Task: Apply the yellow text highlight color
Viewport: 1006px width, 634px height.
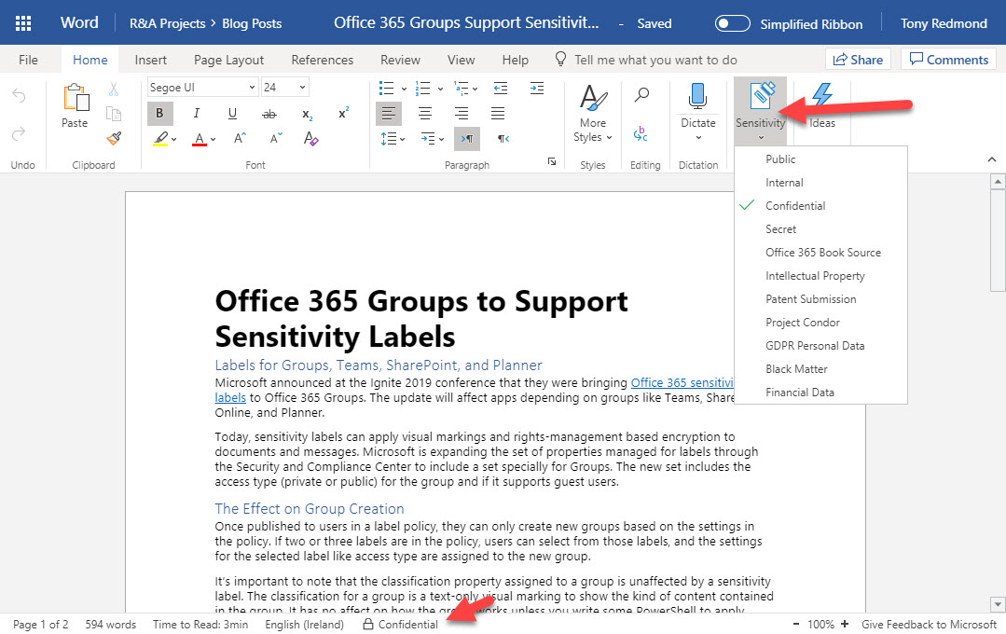Action: click(x=160, y=139)
